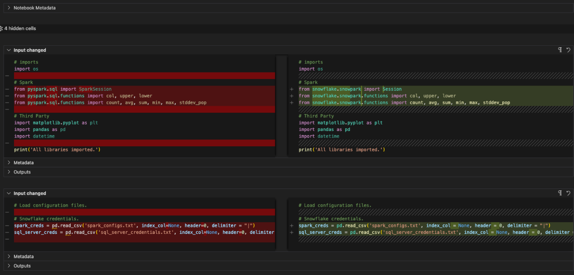Toggle whitespace display for the imports cell
The height and width of the screenshot is (275, 574).
560,50
